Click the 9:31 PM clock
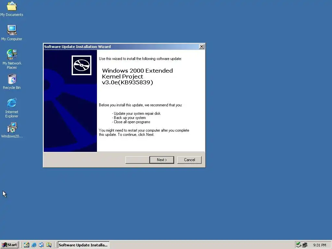The image size is (332, 249). tap(320, 245)
